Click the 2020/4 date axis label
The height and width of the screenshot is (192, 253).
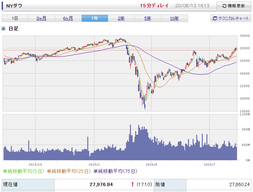pyautogui.click(x=151, y=164)
